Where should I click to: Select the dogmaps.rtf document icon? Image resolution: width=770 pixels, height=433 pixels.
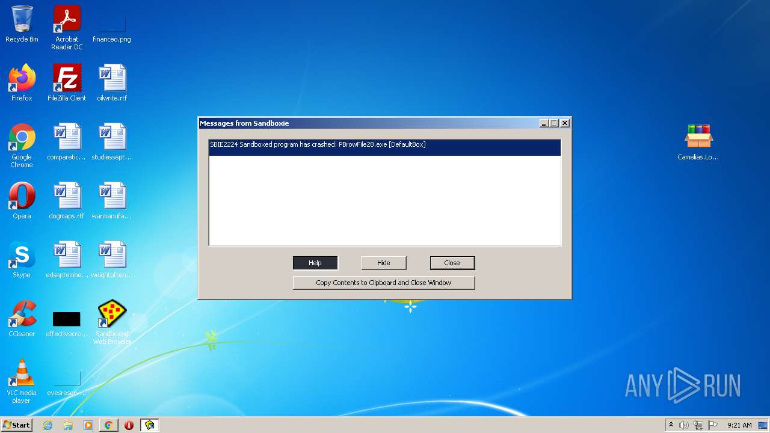tap(67, 201)
